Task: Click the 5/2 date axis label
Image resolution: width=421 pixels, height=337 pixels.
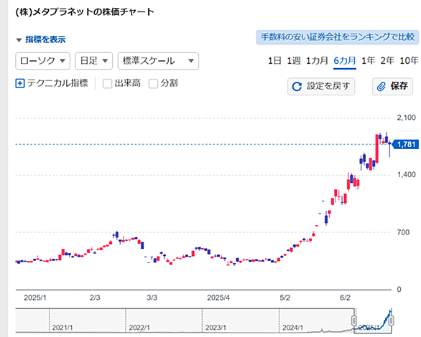Action: coord(285,298)
